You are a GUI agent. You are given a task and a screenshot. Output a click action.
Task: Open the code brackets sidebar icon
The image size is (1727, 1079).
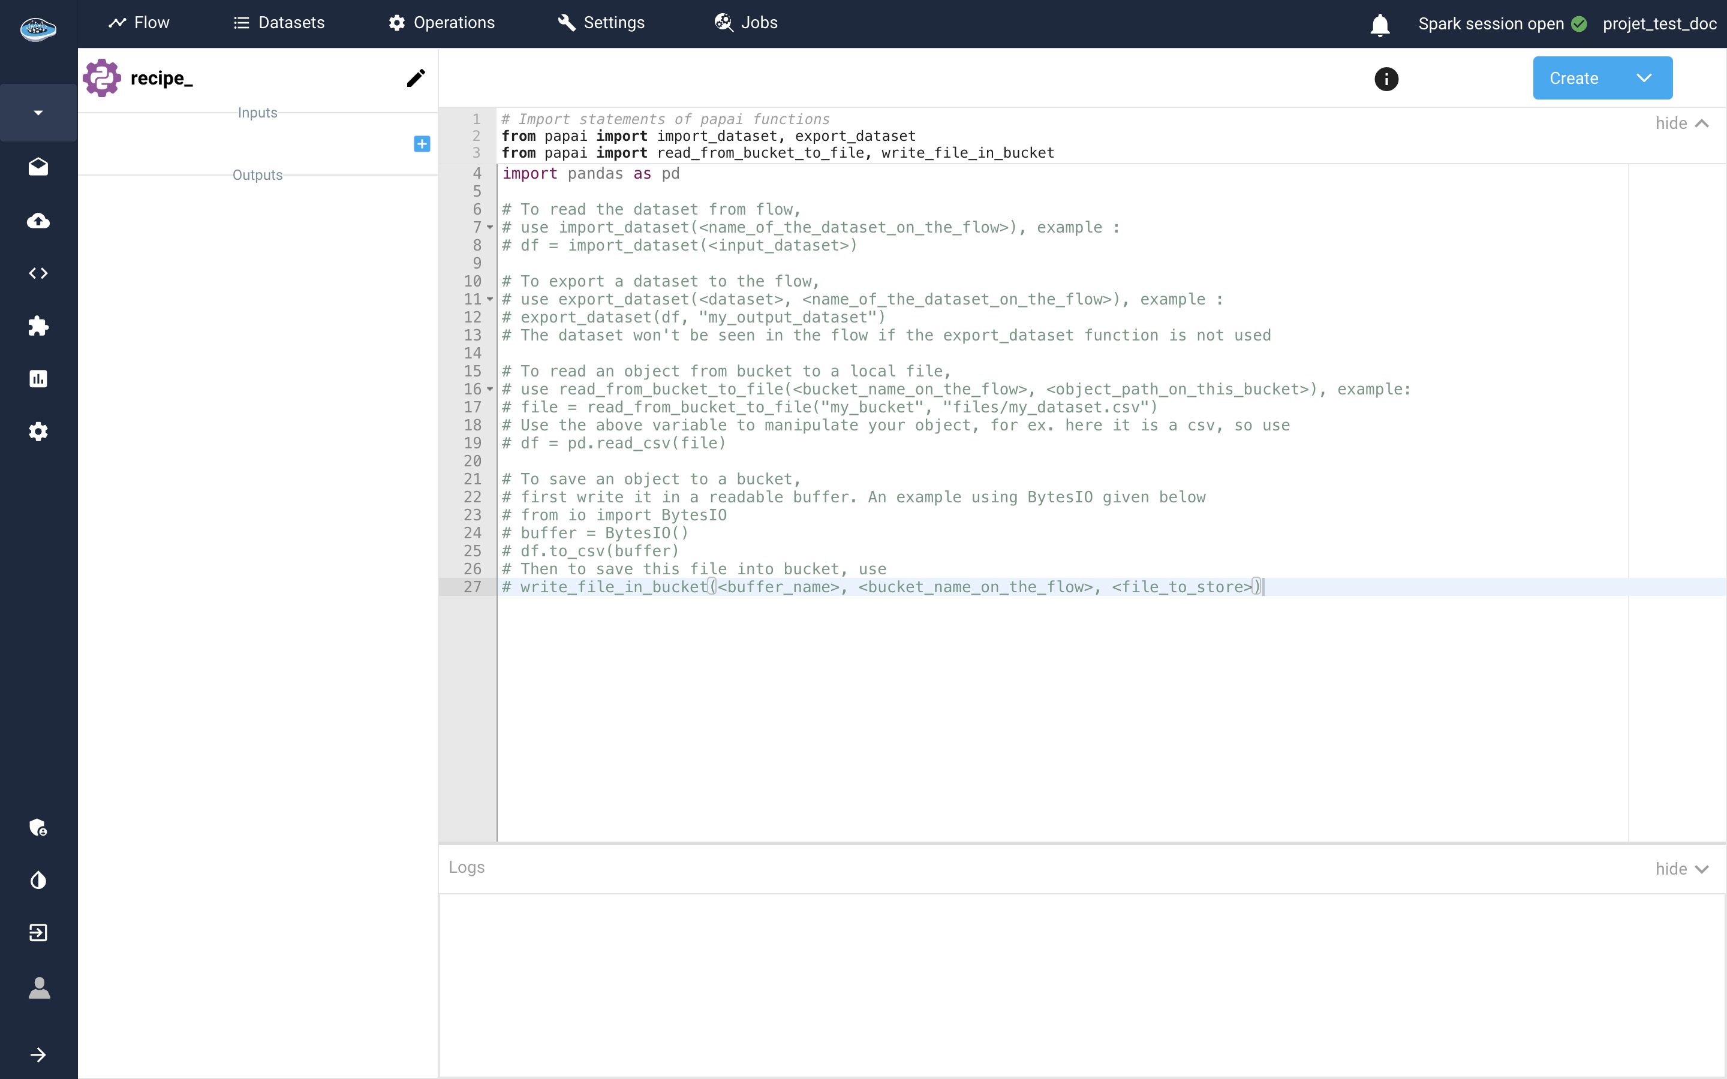click(x=38, y=273)
